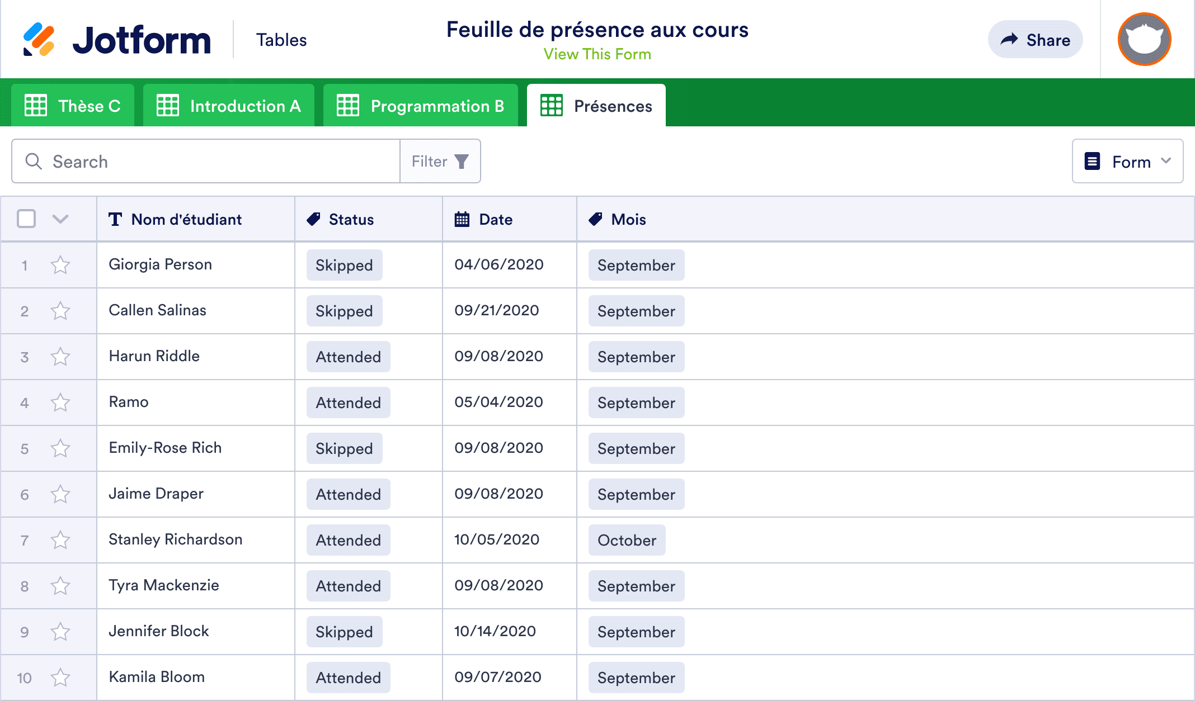Screen dimensions: 1195x701
Task: Star the Stanley Richardson row
Action: pyautogui.click(x=60, y=540)
